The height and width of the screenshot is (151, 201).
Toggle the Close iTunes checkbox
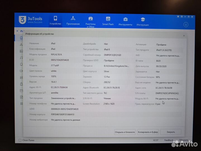click(20, 140)
